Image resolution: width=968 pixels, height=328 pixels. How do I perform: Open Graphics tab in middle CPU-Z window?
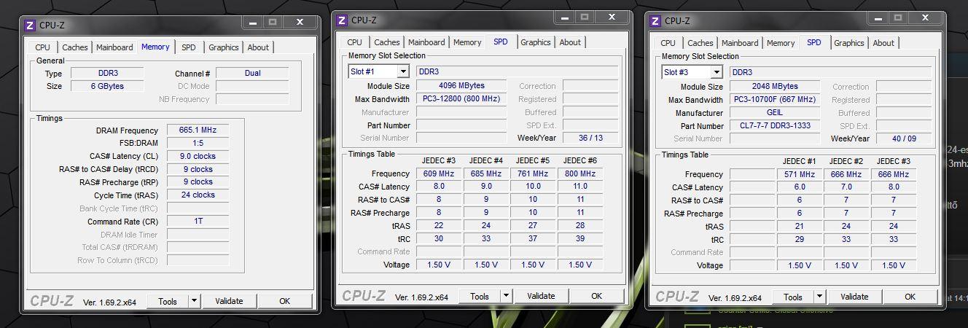[535, 42]
